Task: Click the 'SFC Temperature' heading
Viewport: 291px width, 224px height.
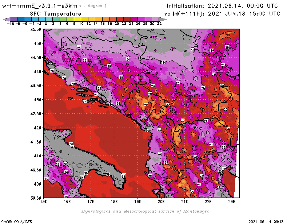Action: (x=56, y=14)
